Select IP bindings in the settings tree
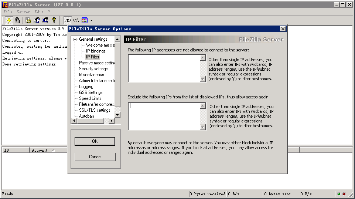The image size is (355, 199). pyautogui.click(x=96, y=51)
